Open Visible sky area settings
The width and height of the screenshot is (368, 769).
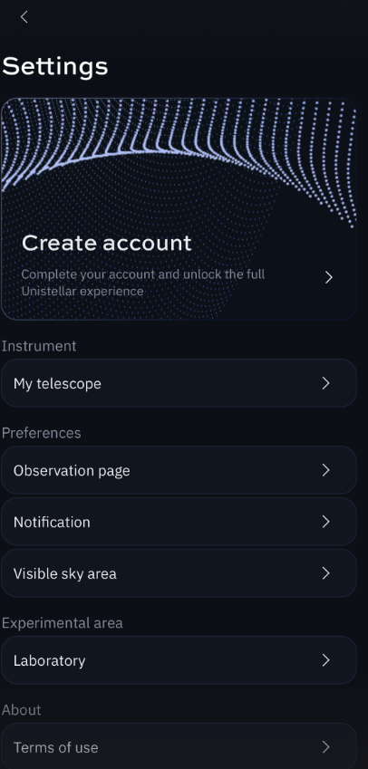click(x=179, y=573)
